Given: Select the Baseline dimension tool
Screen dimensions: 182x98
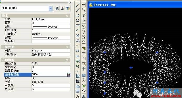Looking at the screenshot, I should coord(84,53).
